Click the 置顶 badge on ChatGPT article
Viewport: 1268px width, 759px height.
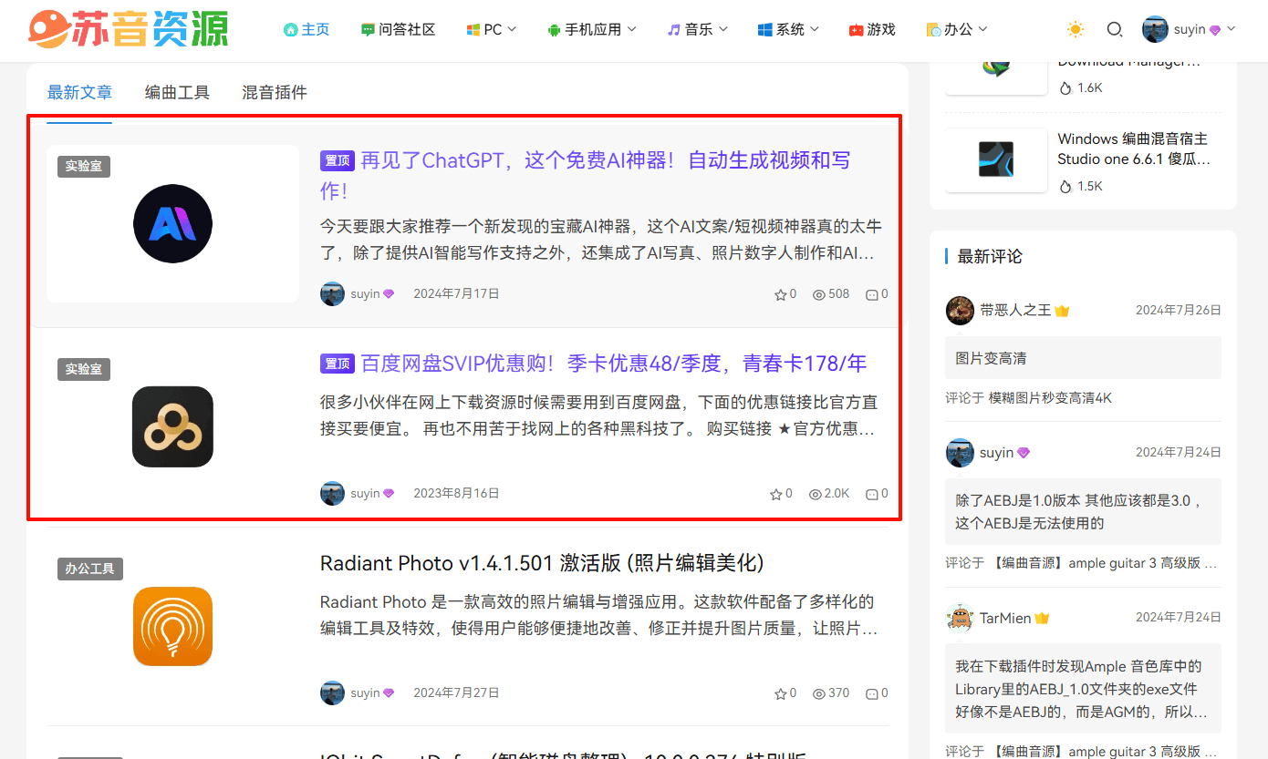click(338, 160)
